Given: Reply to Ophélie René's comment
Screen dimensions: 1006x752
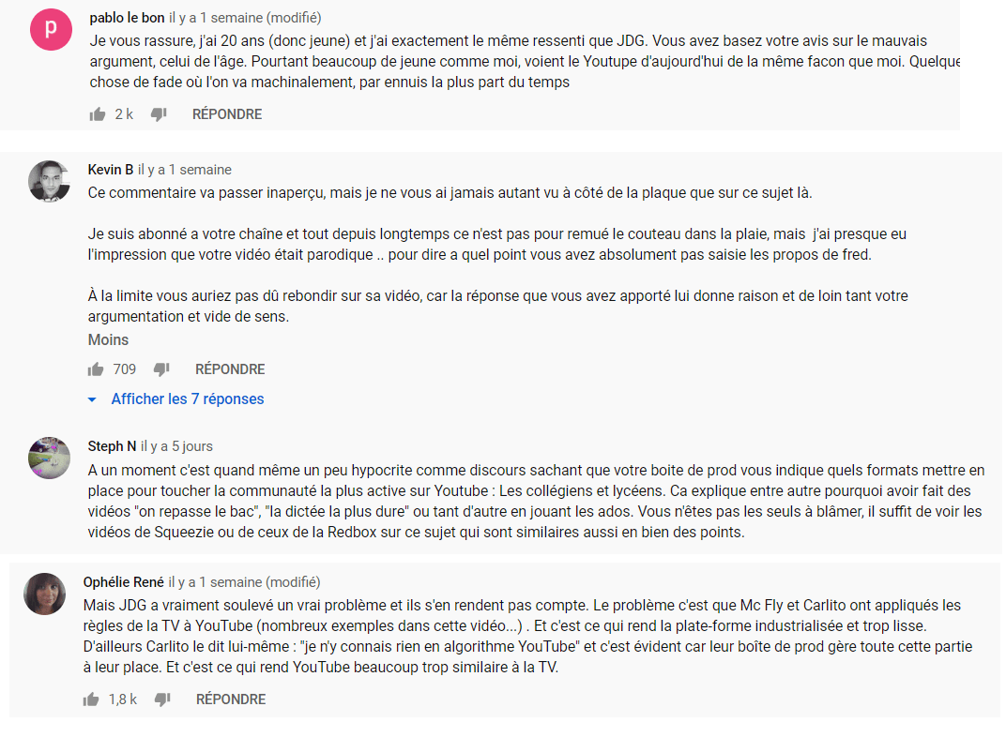Looking at the screenshot, I should click(231, 699).
